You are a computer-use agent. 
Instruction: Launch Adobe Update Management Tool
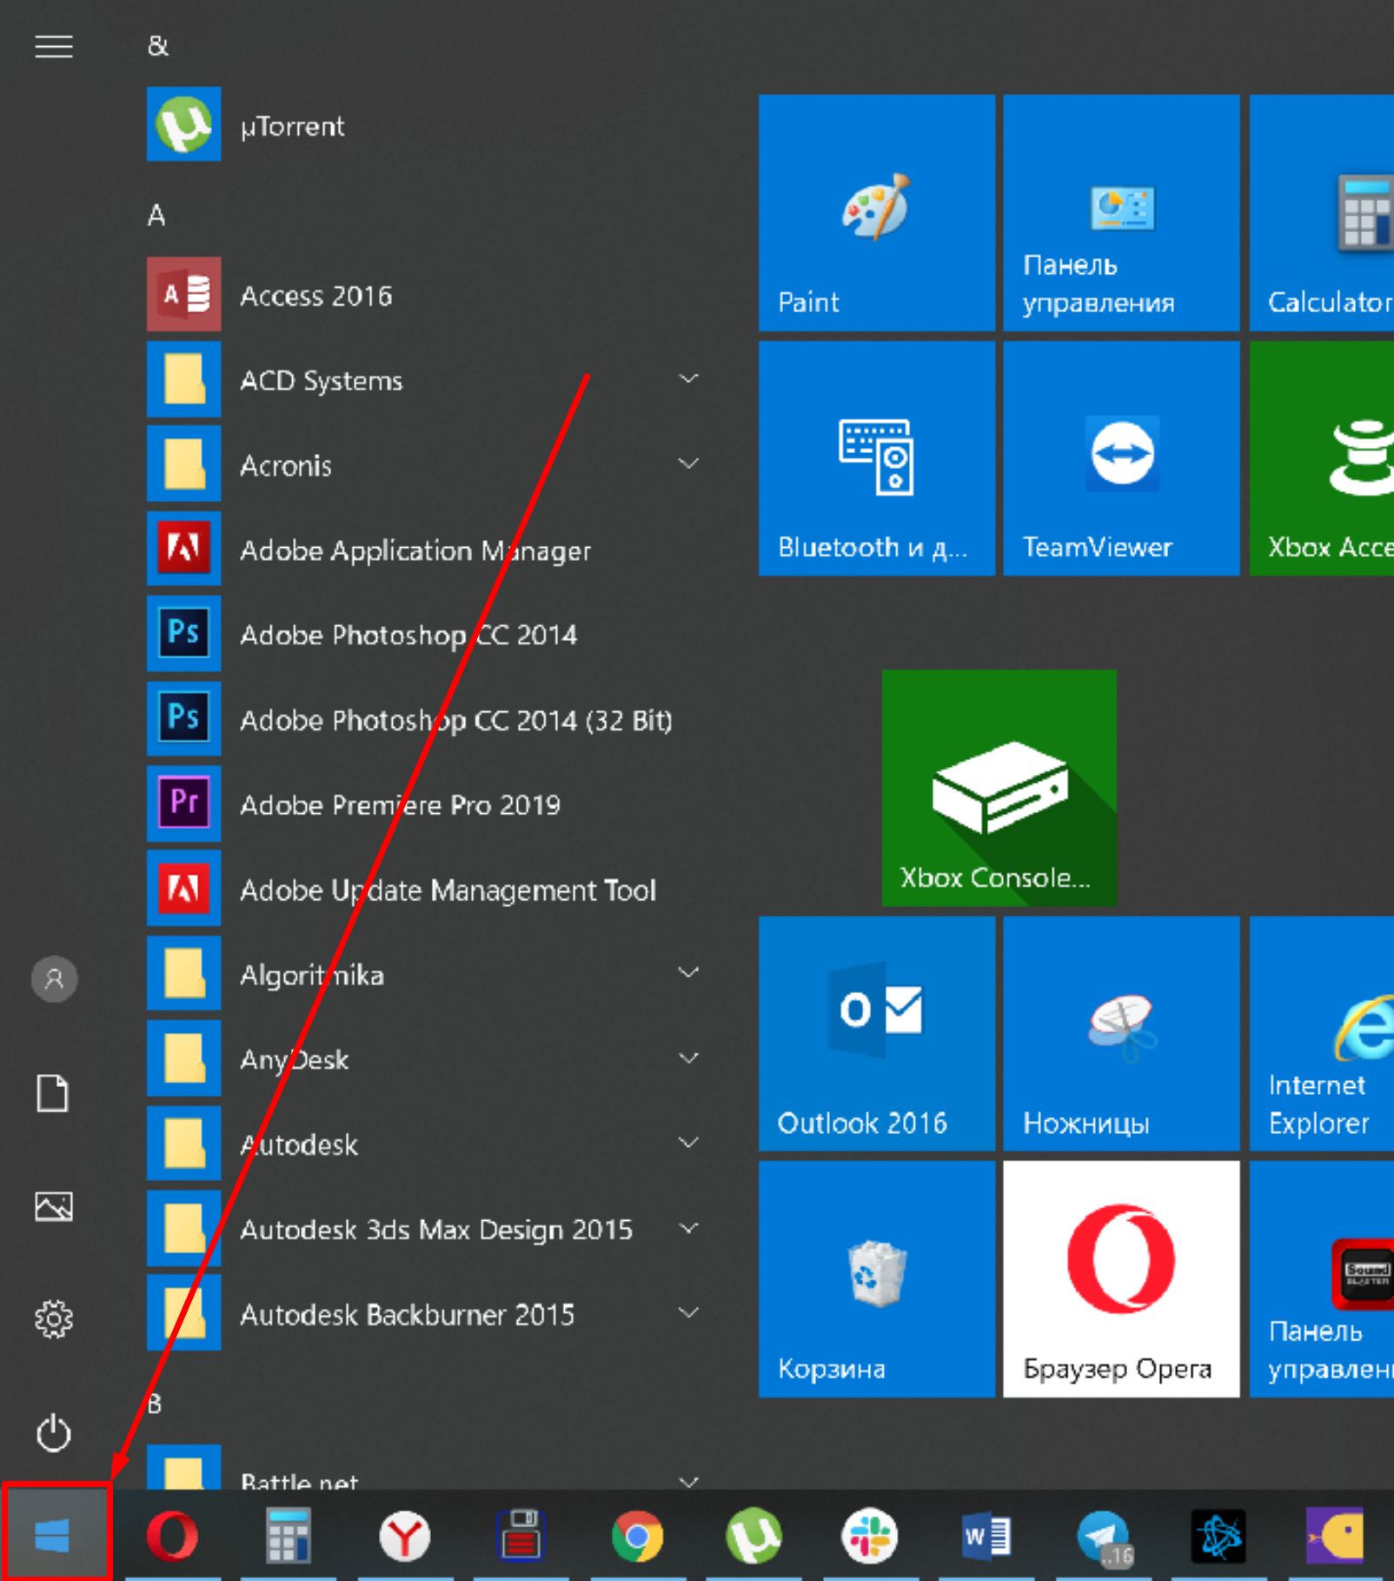pos(426,889)
